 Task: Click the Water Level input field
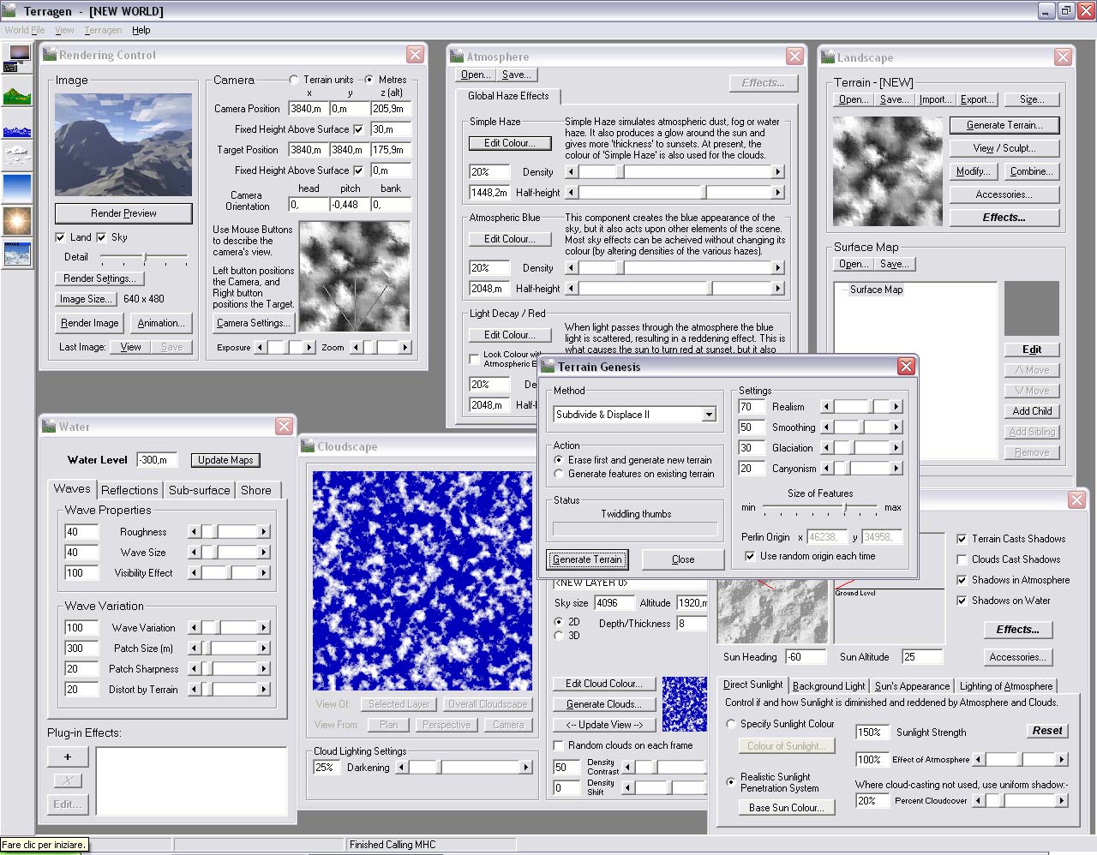coord(155,460)
